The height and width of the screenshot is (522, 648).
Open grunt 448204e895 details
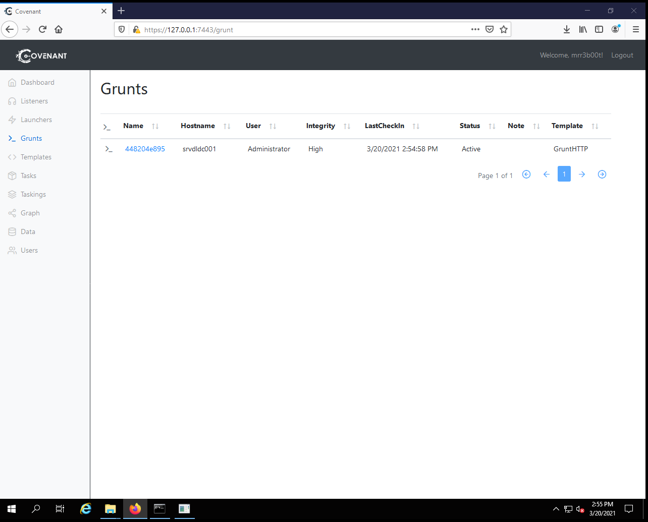[145, 149]
